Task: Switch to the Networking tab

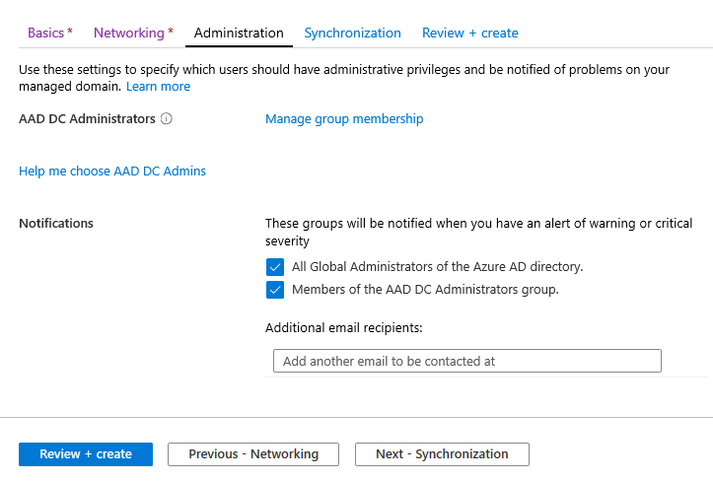Action: tap(133, 33)
